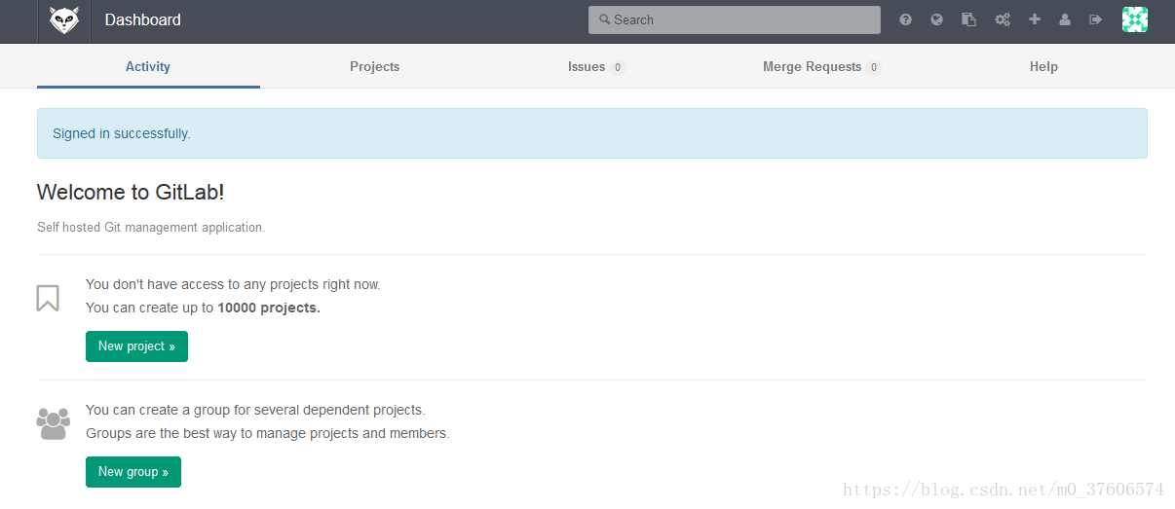The image size is (1175, 509).
Task: Click the New project button
Action: (x=136, y=346)
